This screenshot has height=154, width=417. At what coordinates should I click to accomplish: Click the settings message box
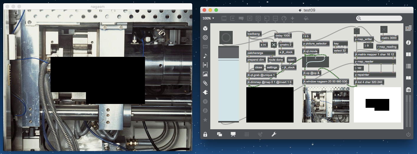coord(272,67)
